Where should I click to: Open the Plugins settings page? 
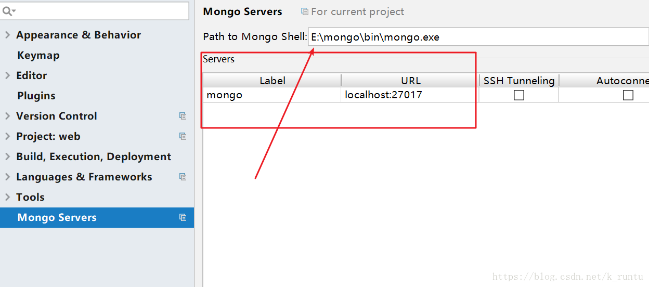(36, 96)
